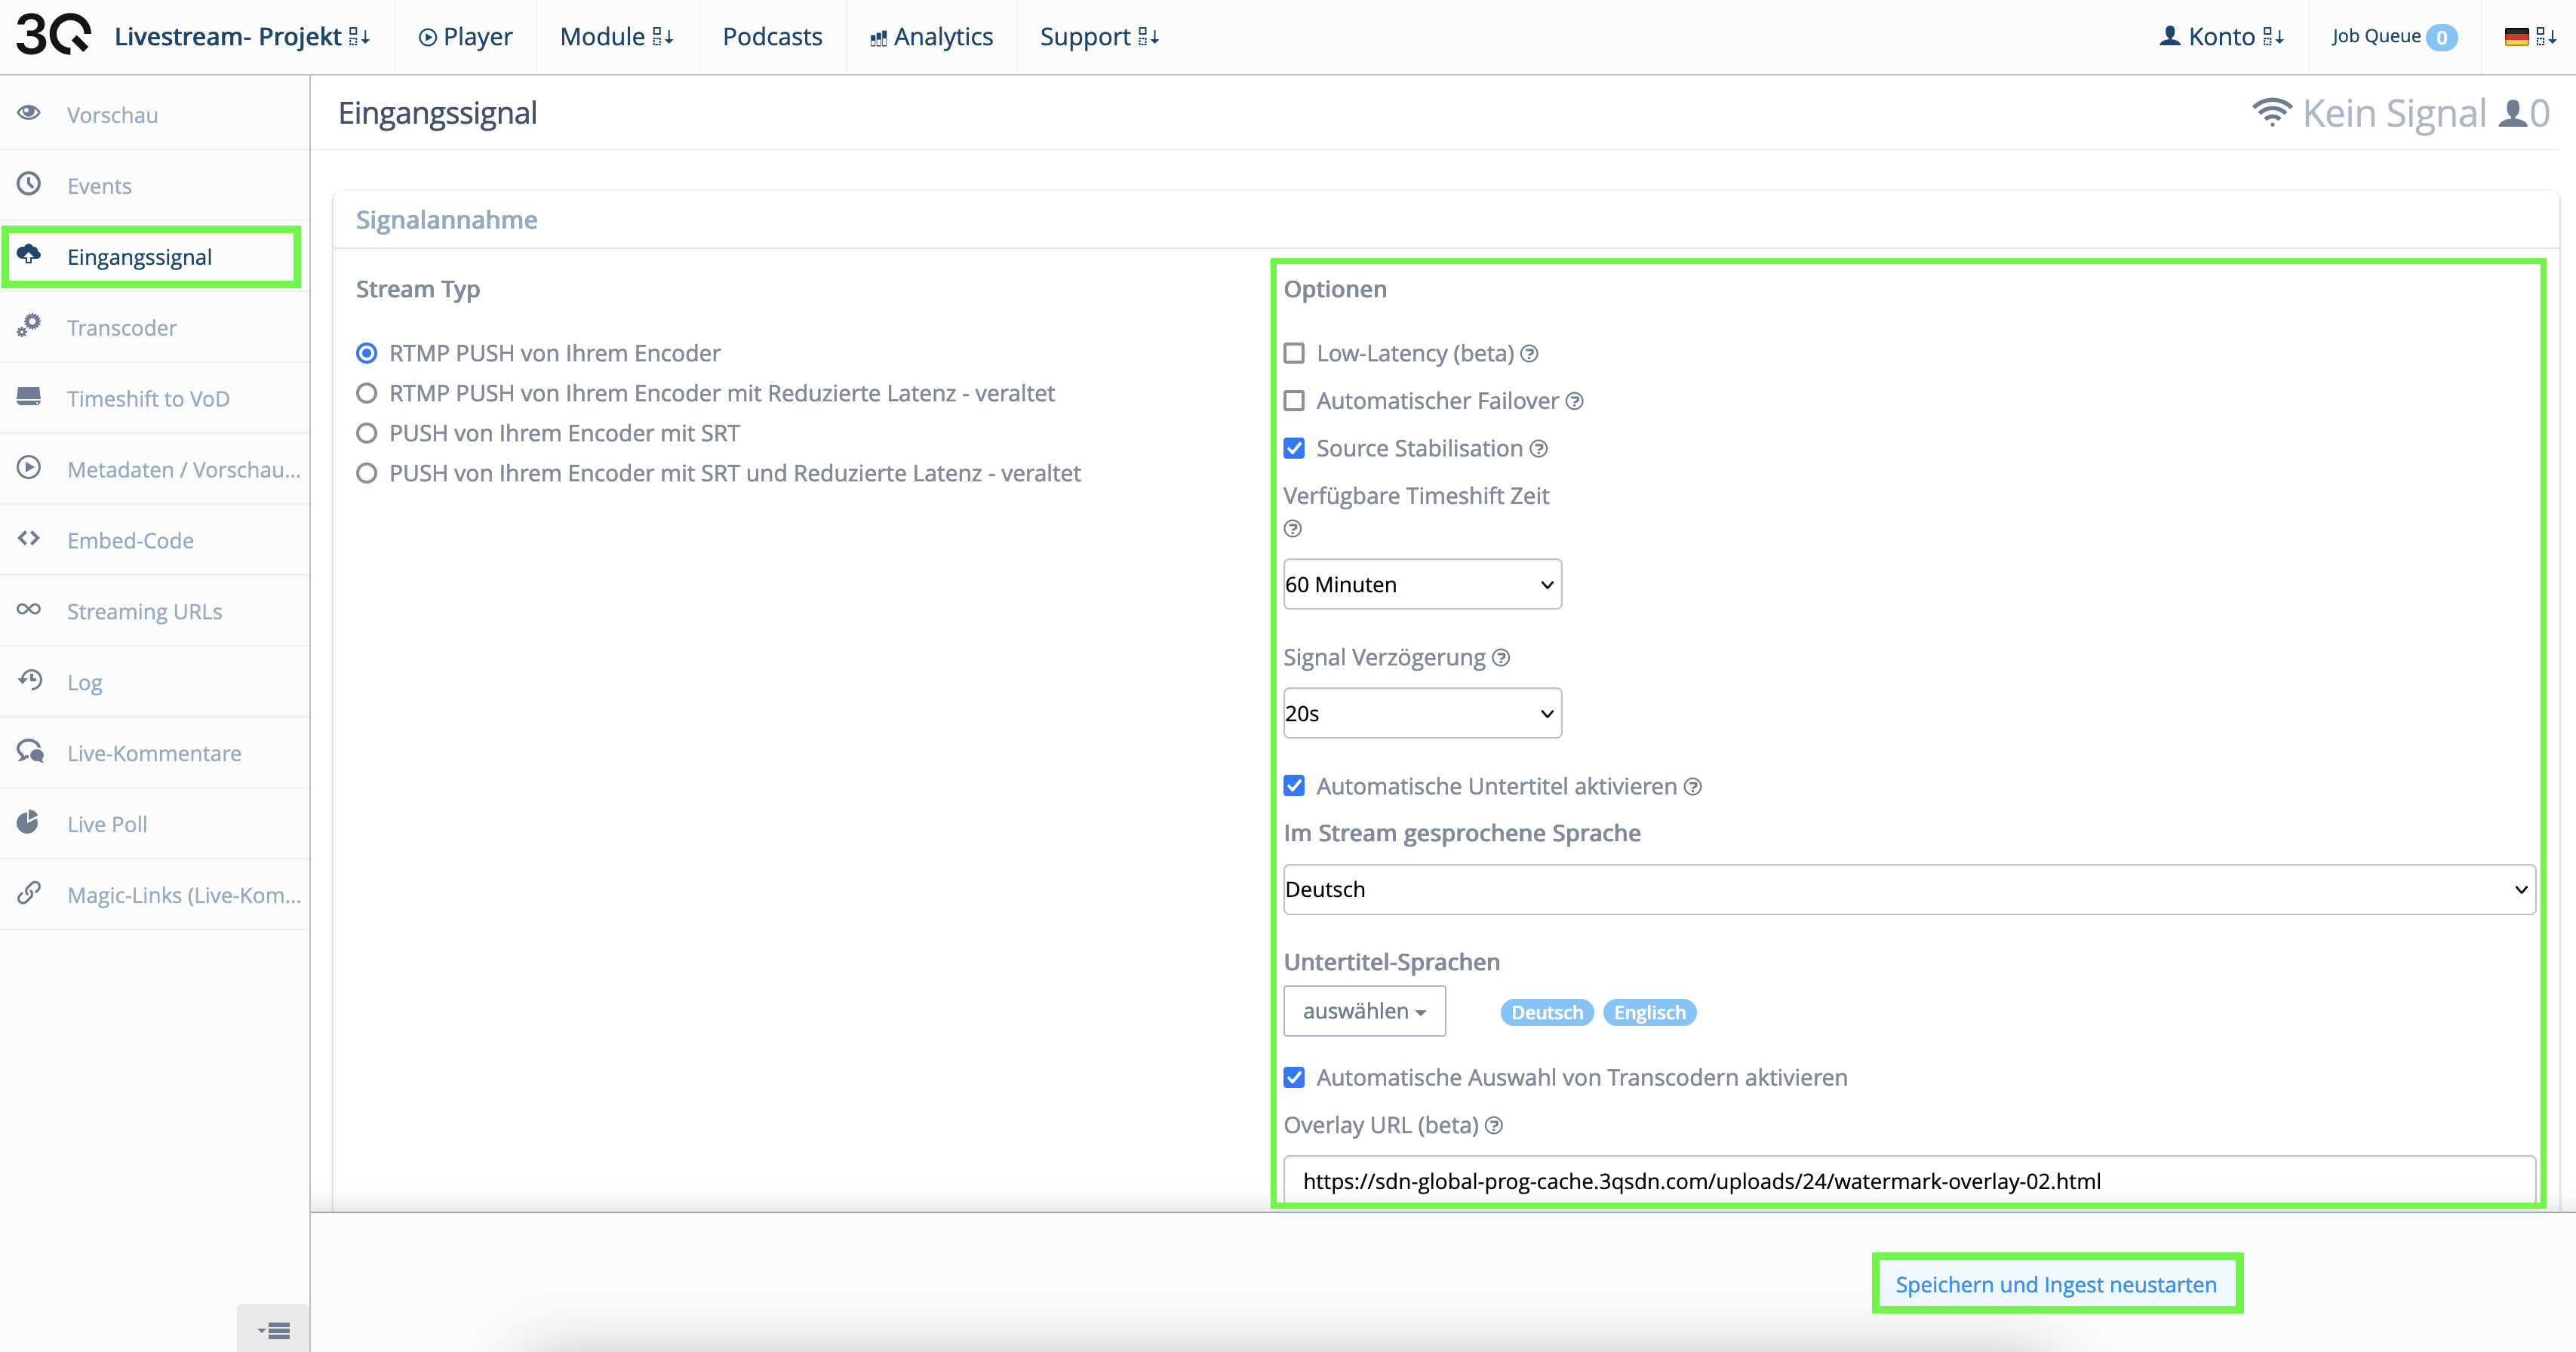2576x1352 pixels.
Task: Expand the Support menu
Action: coord(1099,37)
